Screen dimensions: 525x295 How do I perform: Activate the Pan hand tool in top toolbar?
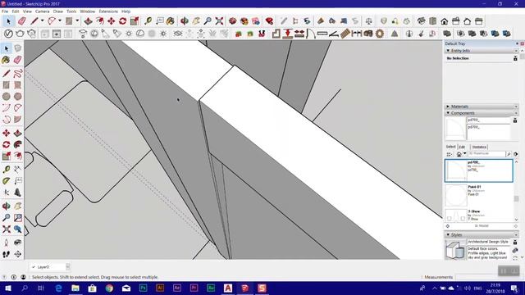[196, 21]
